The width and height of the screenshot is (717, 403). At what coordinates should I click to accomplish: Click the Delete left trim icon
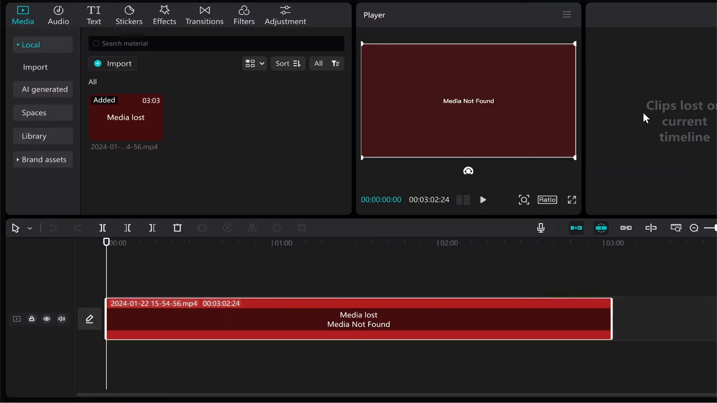tap(127, 228)
